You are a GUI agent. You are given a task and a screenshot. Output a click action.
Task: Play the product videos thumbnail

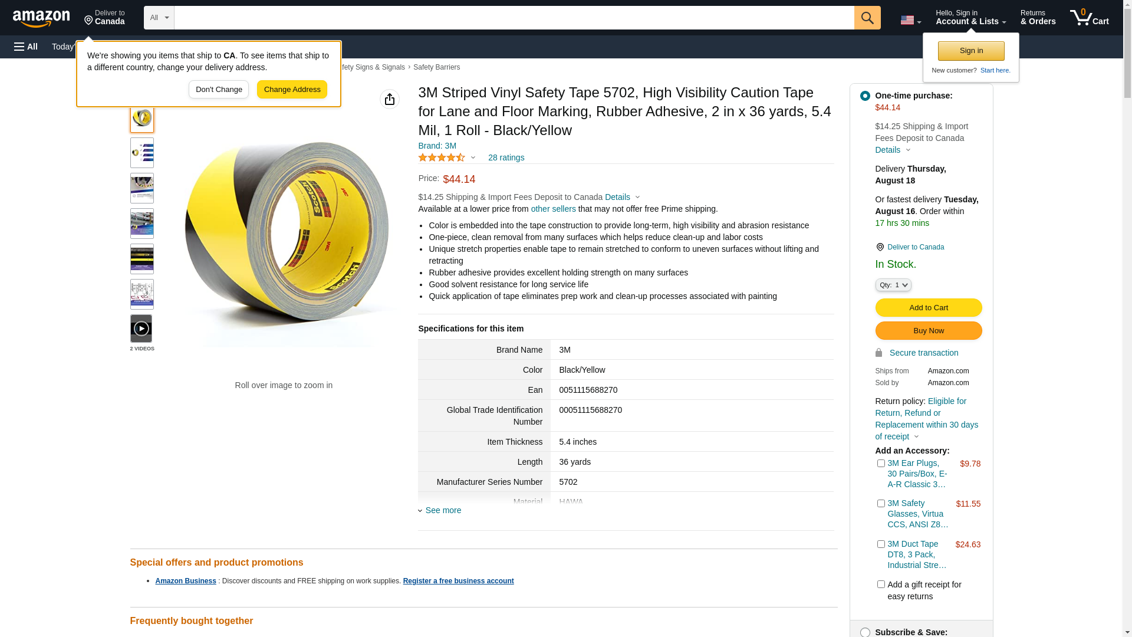pyautogui.click(x=141, y=329)
